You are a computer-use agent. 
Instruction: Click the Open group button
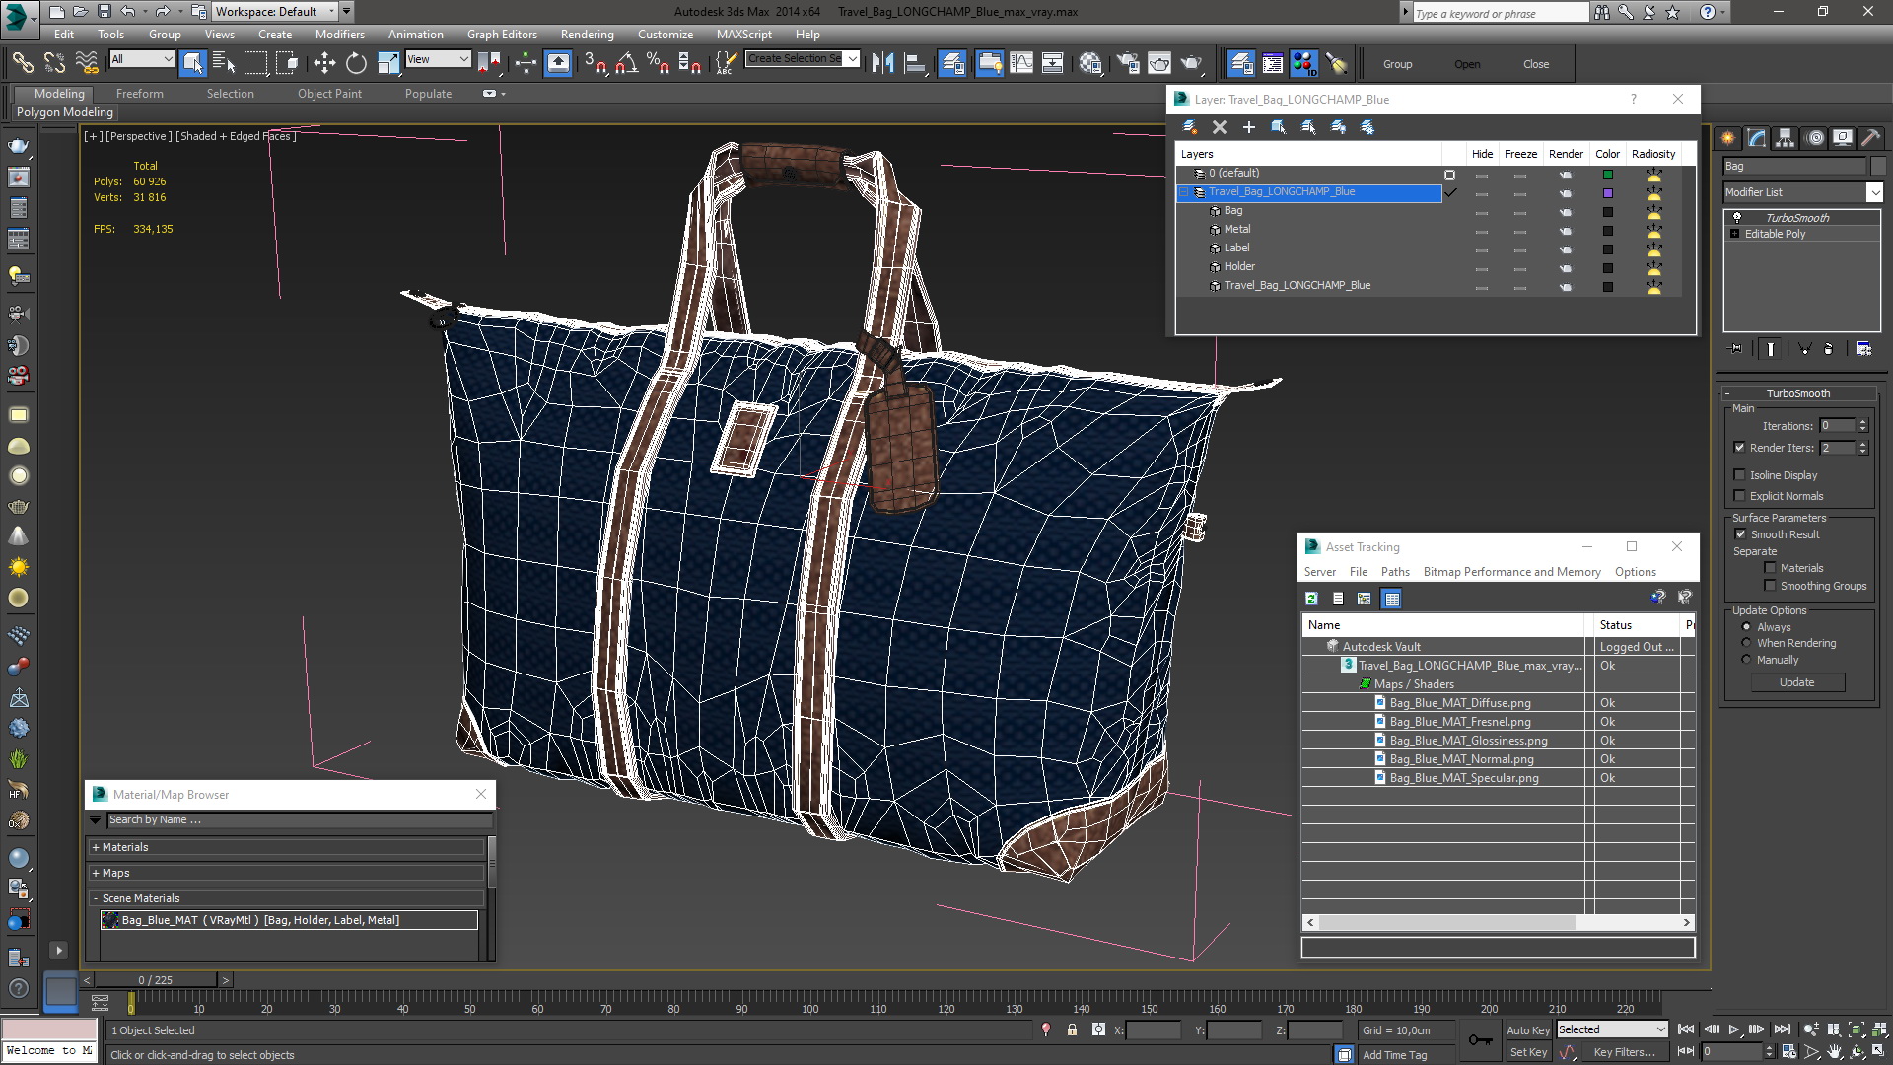(x=1467, y=64)
